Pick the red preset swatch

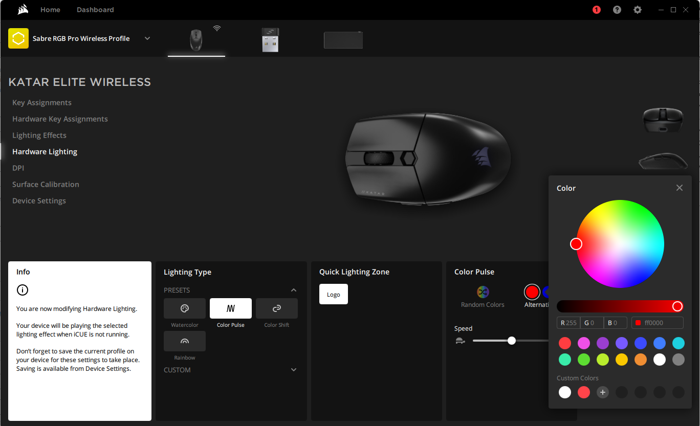coord(565,343)
